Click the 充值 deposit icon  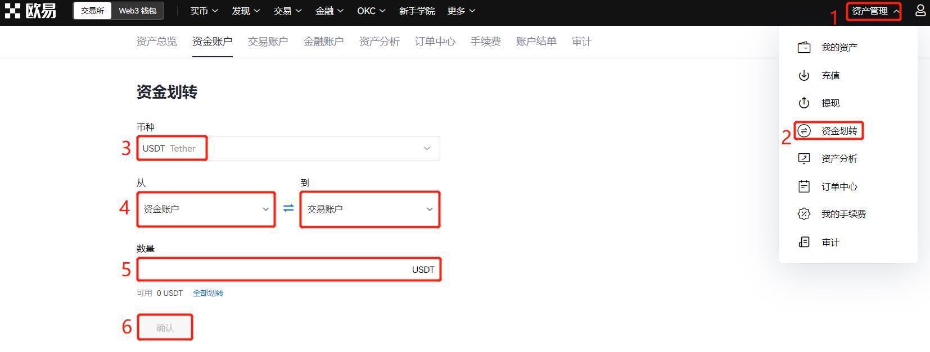point(804,75)
